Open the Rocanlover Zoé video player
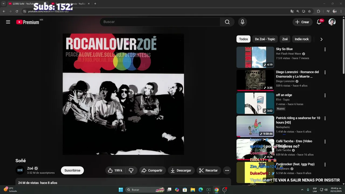Screen dimensions: 345x194 (x=123, y=94)
